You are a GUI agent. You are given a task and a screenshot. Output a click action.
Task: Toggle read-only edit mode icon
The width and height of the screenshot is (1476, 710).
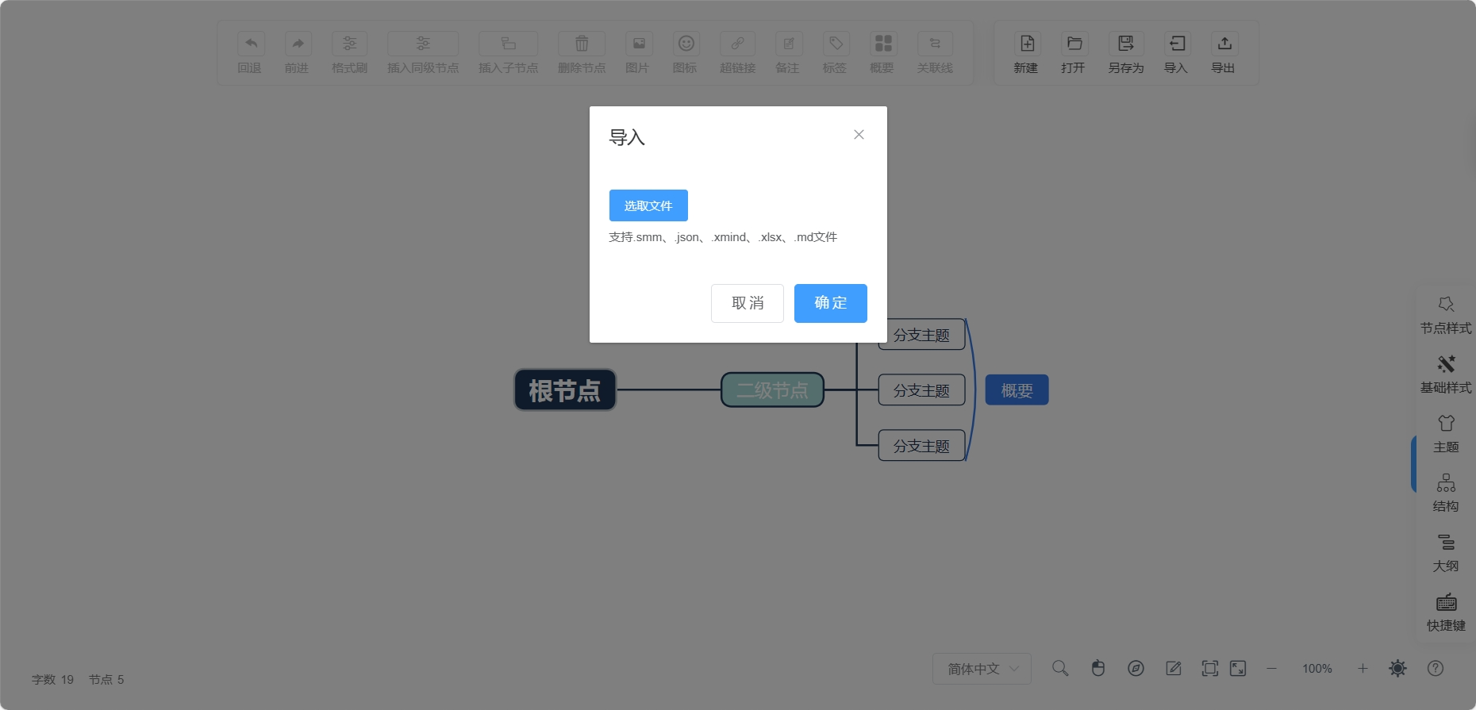point(1174,668)
